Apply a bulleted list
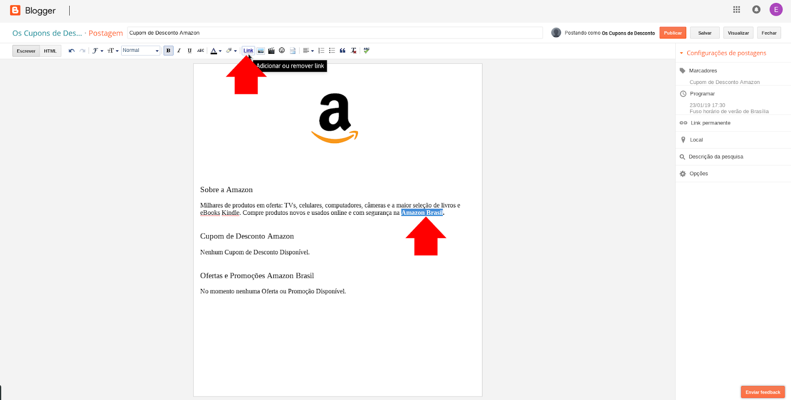The width and height of the screenshot is (791, 400). click(x=332, y=51)
